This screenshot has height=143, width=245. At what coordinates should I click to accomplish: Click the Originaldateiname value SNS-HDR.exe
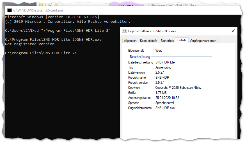coord(165,108)
